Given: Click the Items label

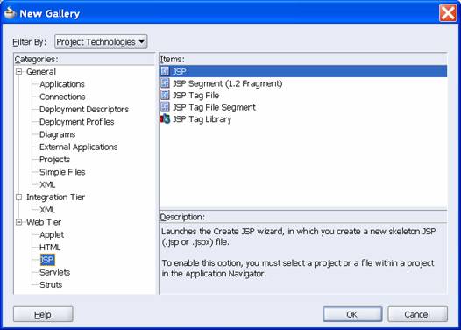Looking at the screenshot, I should pos(173,59).
